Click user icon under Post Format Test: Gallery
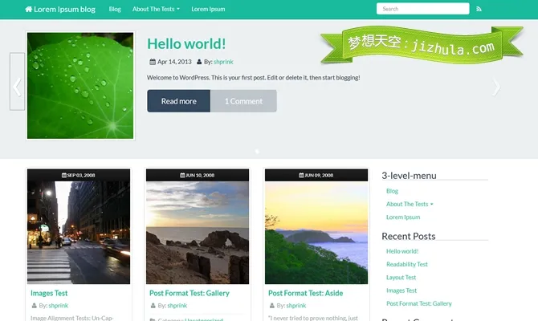The width and height of the screenshot is (538, 321). coord(153,306)
